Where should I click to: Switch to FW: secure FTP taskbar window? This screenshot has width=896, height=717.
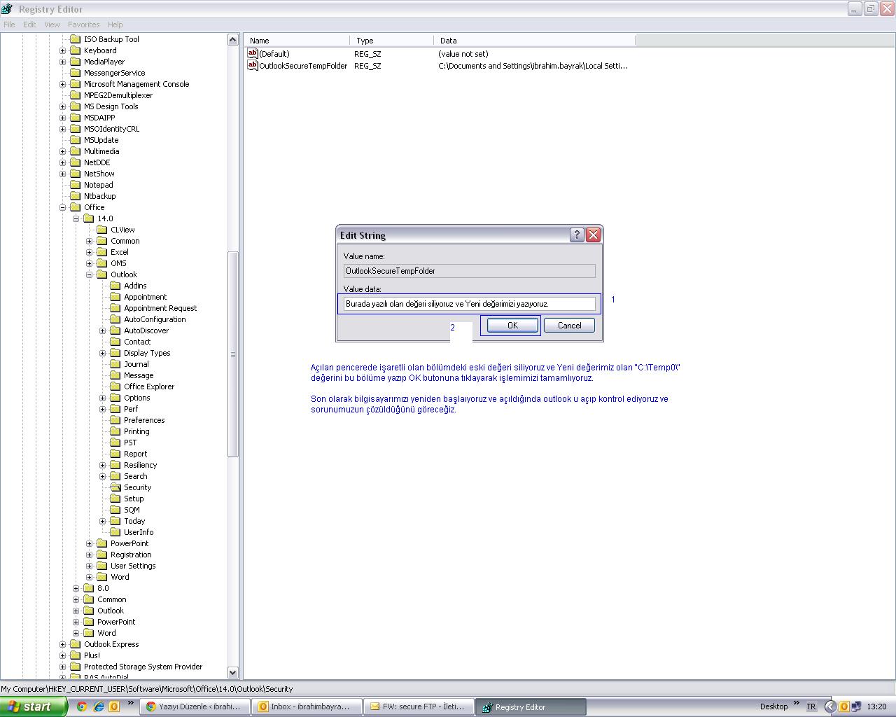(419, 706)
